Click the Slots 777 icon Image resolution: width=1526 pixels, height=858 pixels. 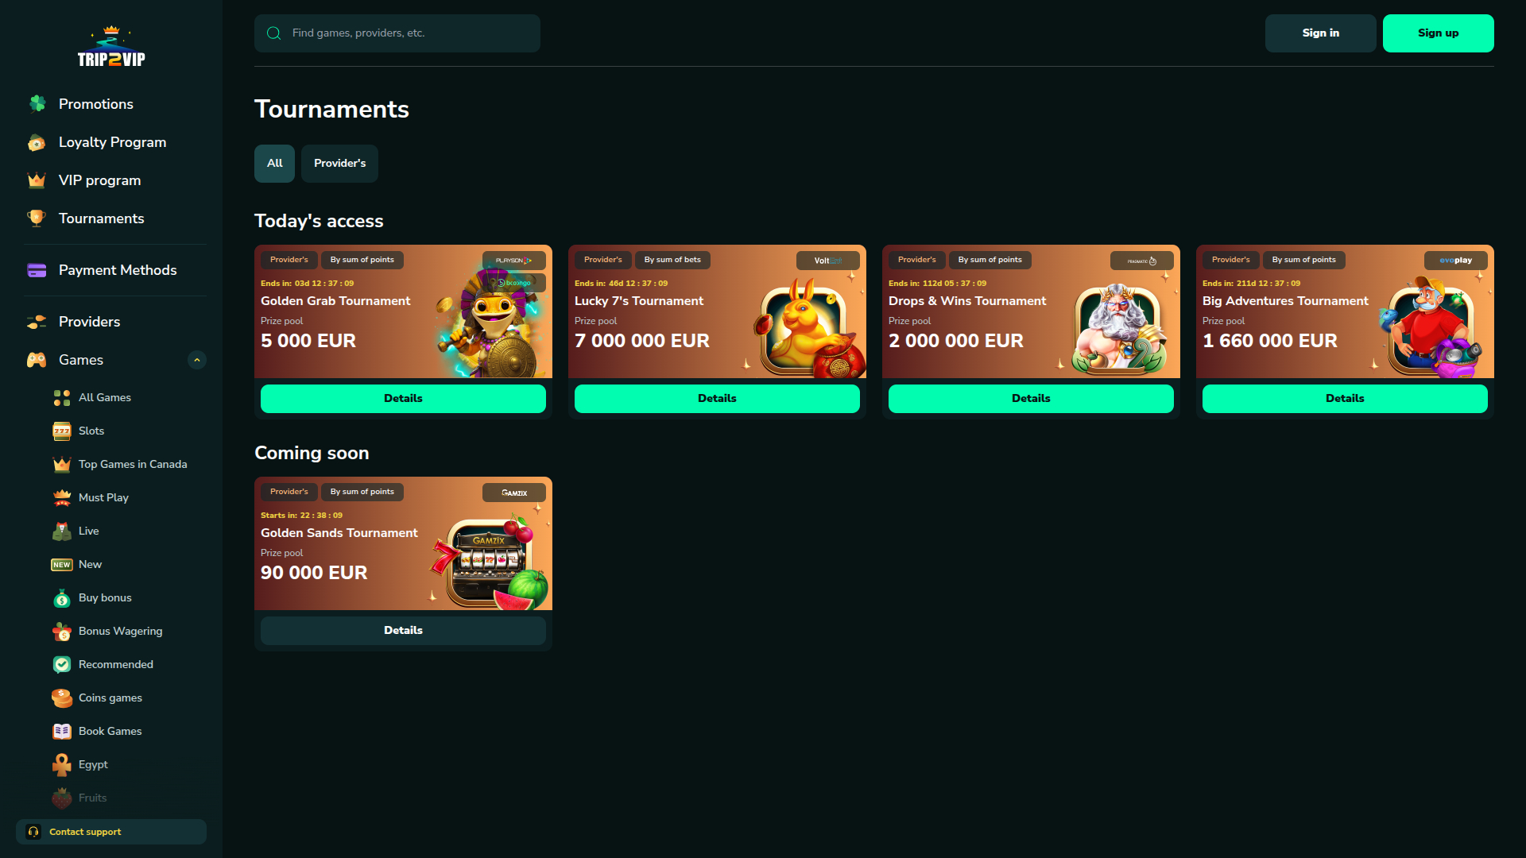62,431
